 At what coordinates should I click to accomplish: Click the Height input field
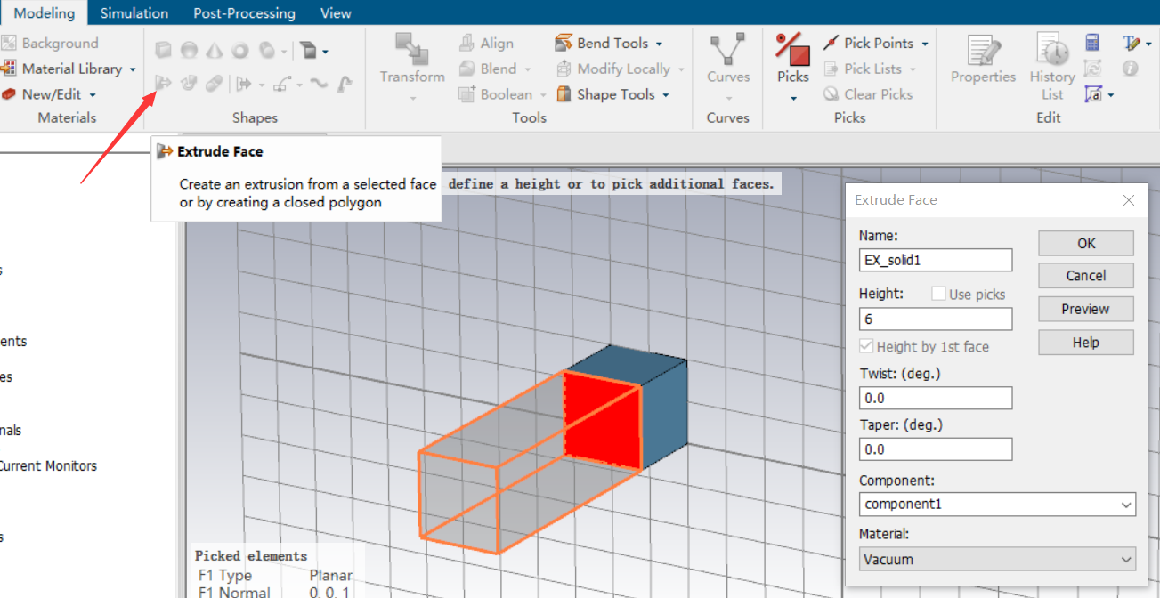point(936,319)
